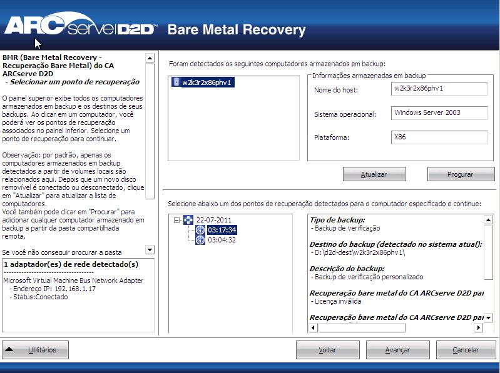
Task: Open the Utilitários menu button
Action: pos(36,350)
